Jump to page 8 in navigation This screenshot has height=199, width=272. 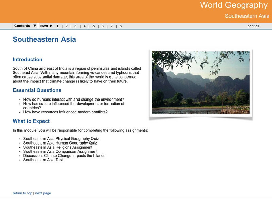coord(121,26)
